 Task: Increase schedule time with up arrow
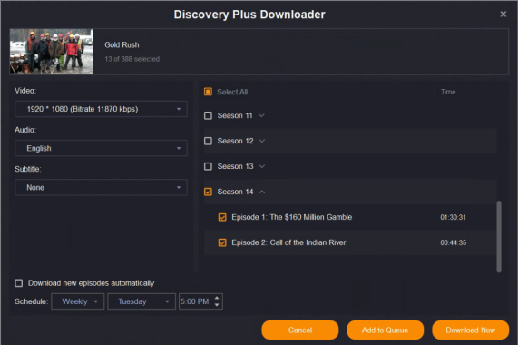(217, 298)
